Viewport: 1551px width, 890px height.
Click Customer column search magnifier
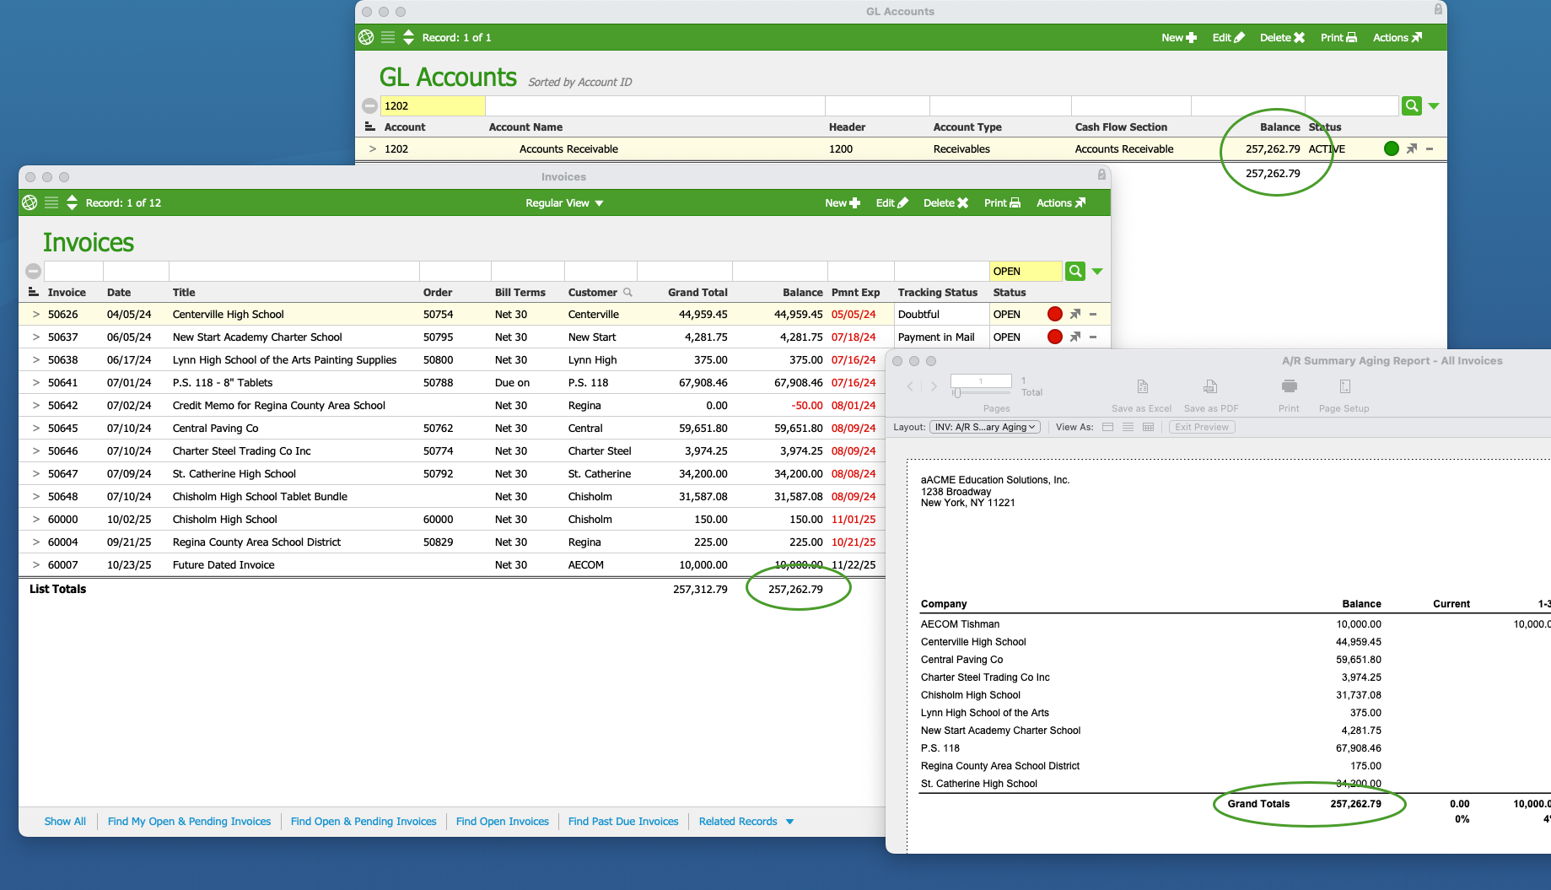[627, 293]
